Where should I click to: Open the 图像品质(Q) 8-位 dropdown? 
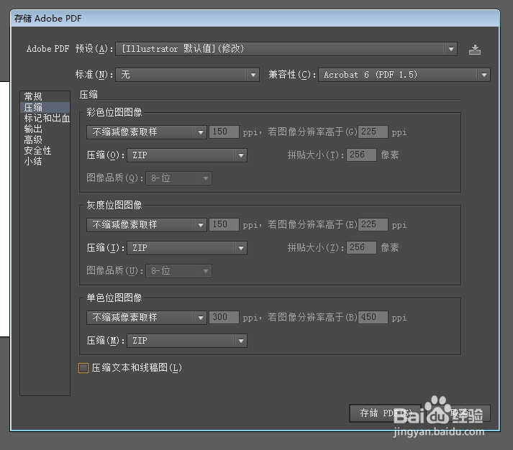pyautogui.click(x=179, y=178)
